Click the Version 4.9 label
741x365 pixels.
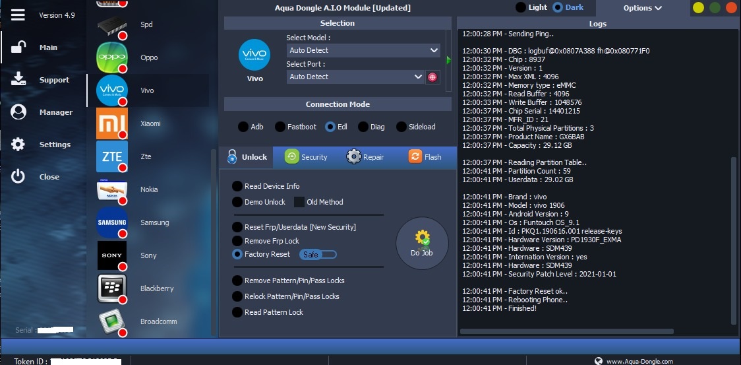57,15
